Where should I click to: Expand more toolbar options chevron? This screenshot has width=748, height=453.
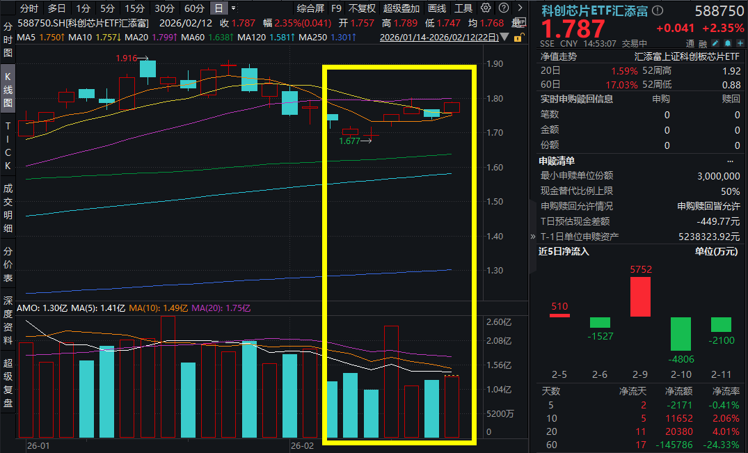click(520, 8)
